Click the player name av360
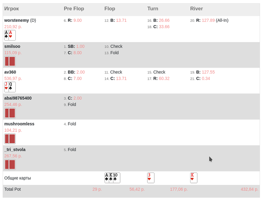The height and width of the screenshot is (201, 263). 10,72
